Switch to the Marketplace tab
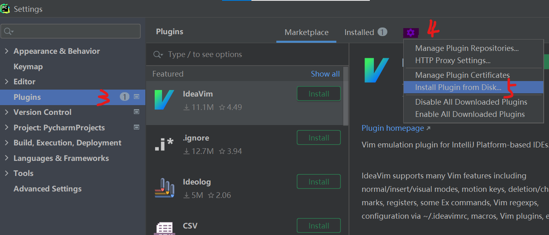This screenshot has height=235, width=549. [307, 32]
